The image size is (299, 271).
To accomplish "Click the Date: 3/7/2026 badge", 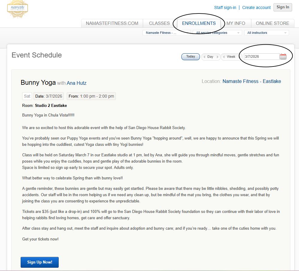I will [48, 96].
